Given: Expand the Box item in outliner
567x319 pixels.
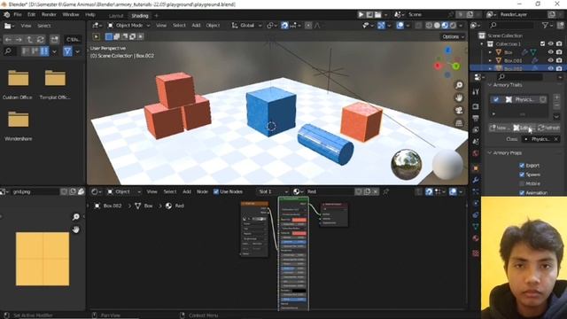Looking at the screenshot, I should 490,52.
